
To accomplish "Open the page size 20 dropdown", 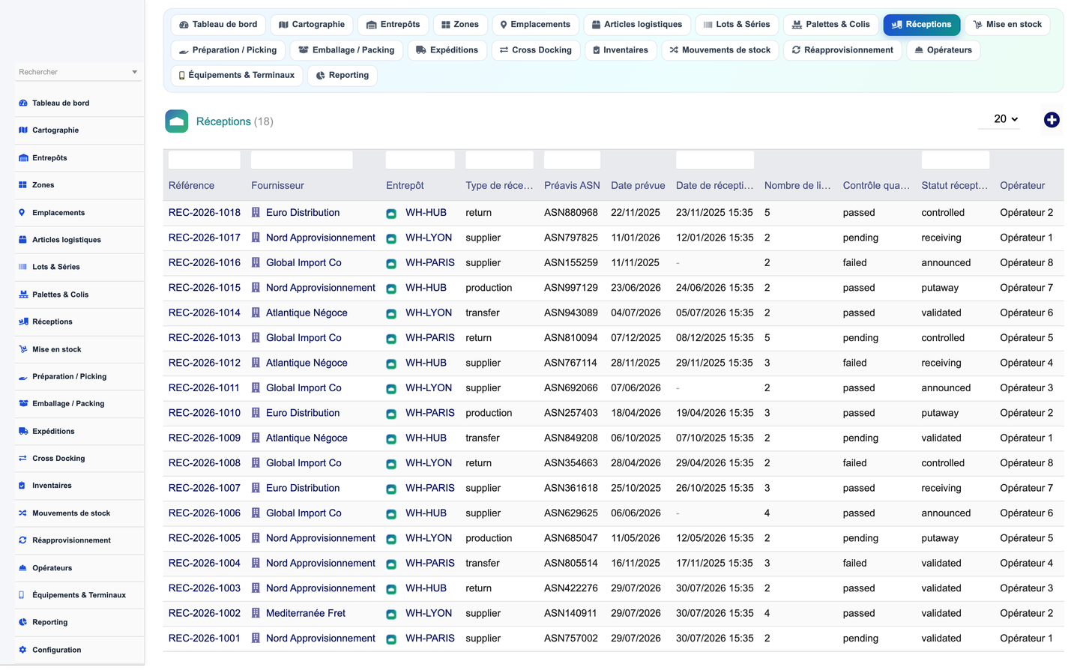I will tap(999, 119).
